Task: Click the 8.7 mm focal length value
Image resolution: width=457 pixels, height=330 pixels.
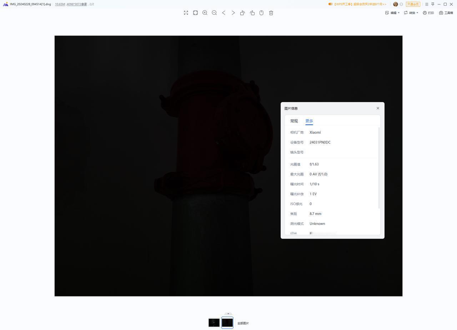Action: (316, 214)
